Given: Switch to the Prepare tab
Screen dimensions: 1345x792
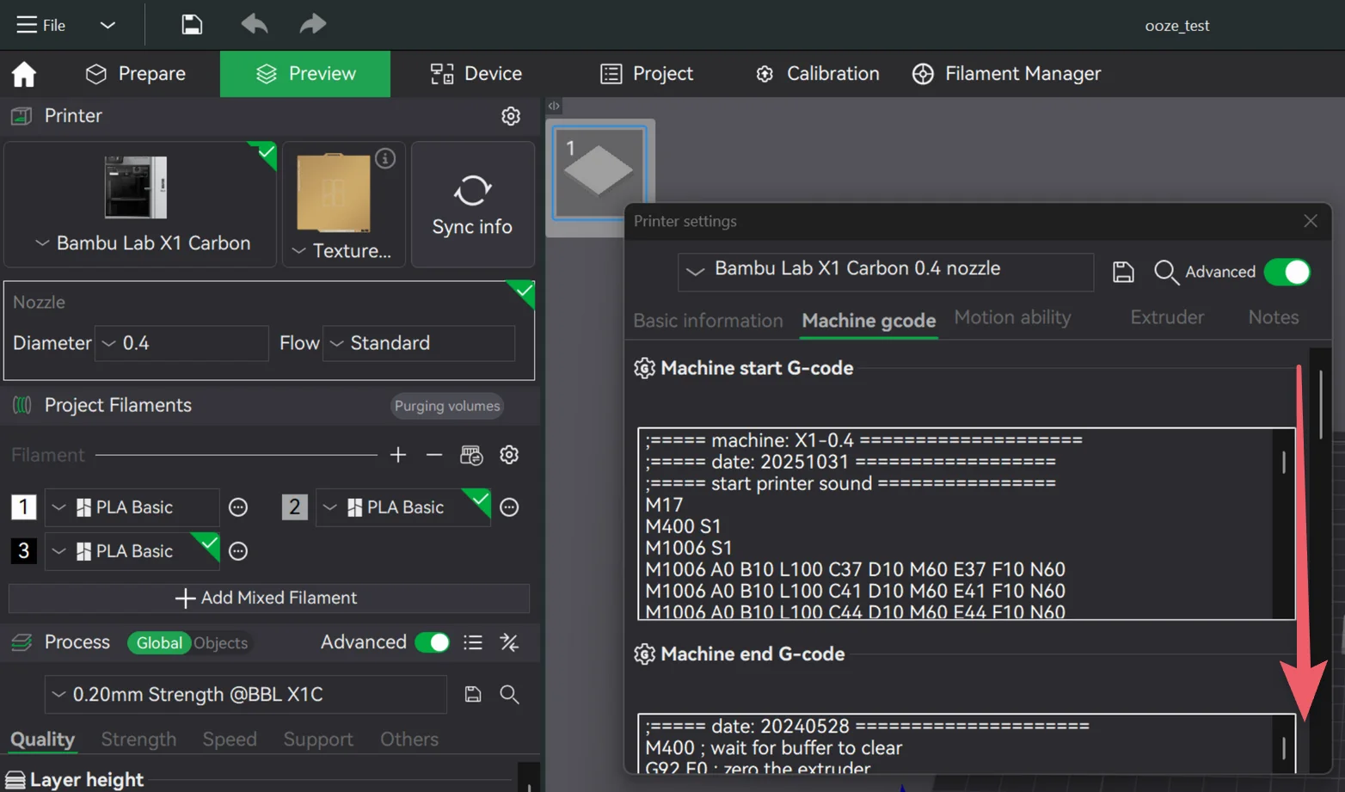Looking at the screenshot, I should click(x=136, y=74).
